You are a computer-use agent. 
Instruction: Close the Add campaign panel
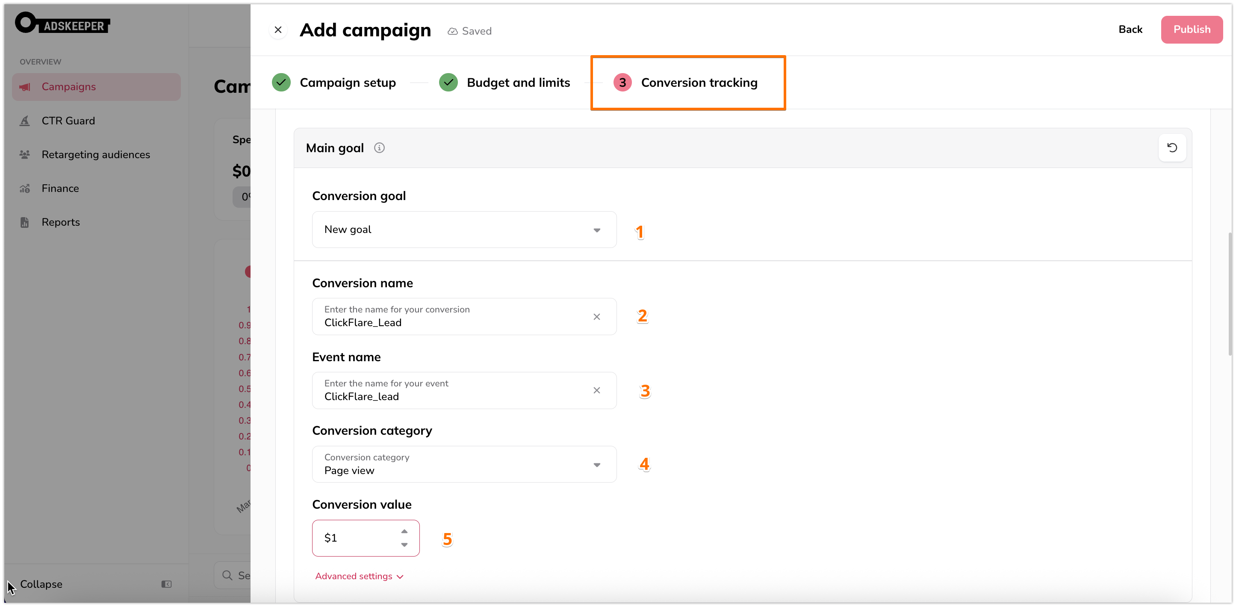pos(278,30)
